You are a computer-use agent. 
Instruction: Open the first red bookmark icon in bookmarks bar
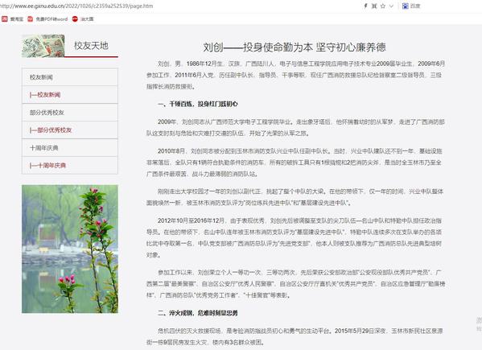pos(5,19)
